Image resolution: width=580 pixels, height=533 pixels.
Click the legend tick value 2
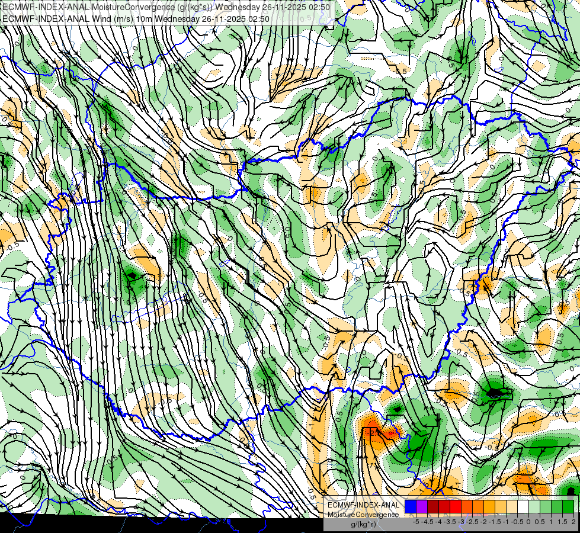573,522
